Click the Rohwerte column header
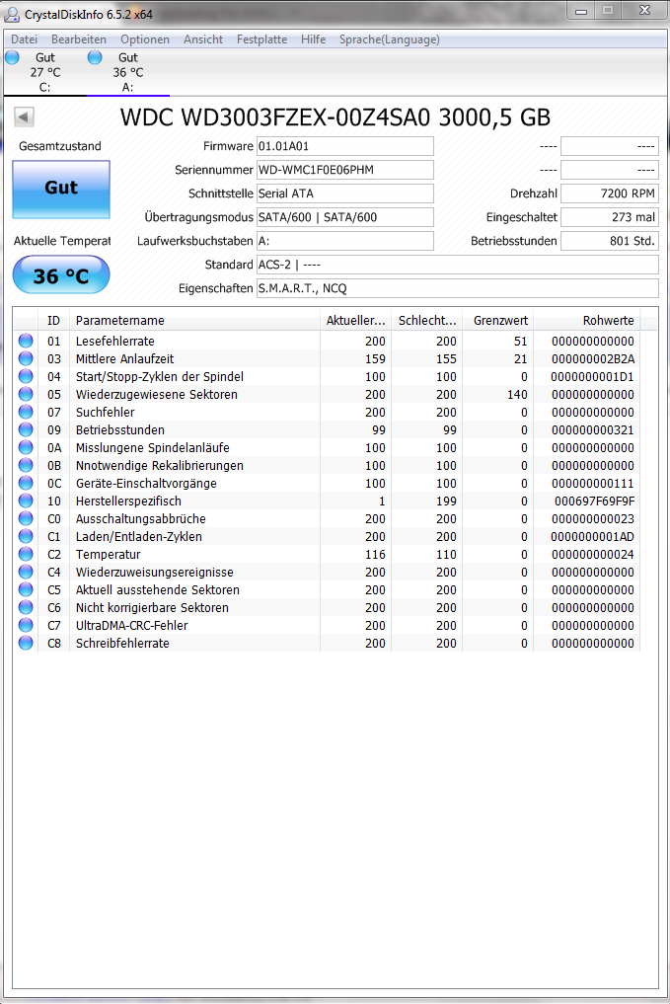 586,320
